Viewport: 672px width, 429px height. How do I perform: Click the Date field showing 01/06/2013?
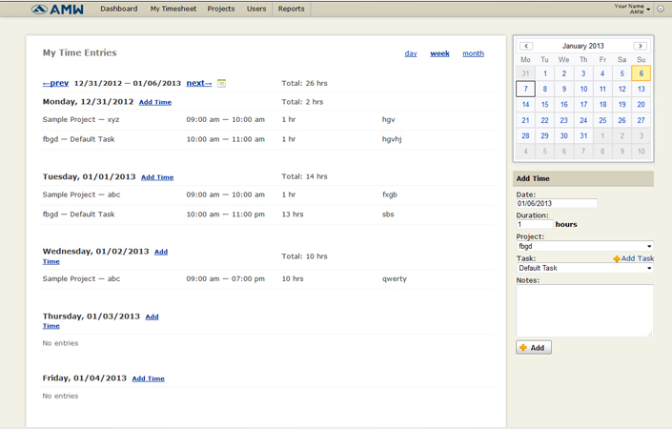click(x=558, y=204)
